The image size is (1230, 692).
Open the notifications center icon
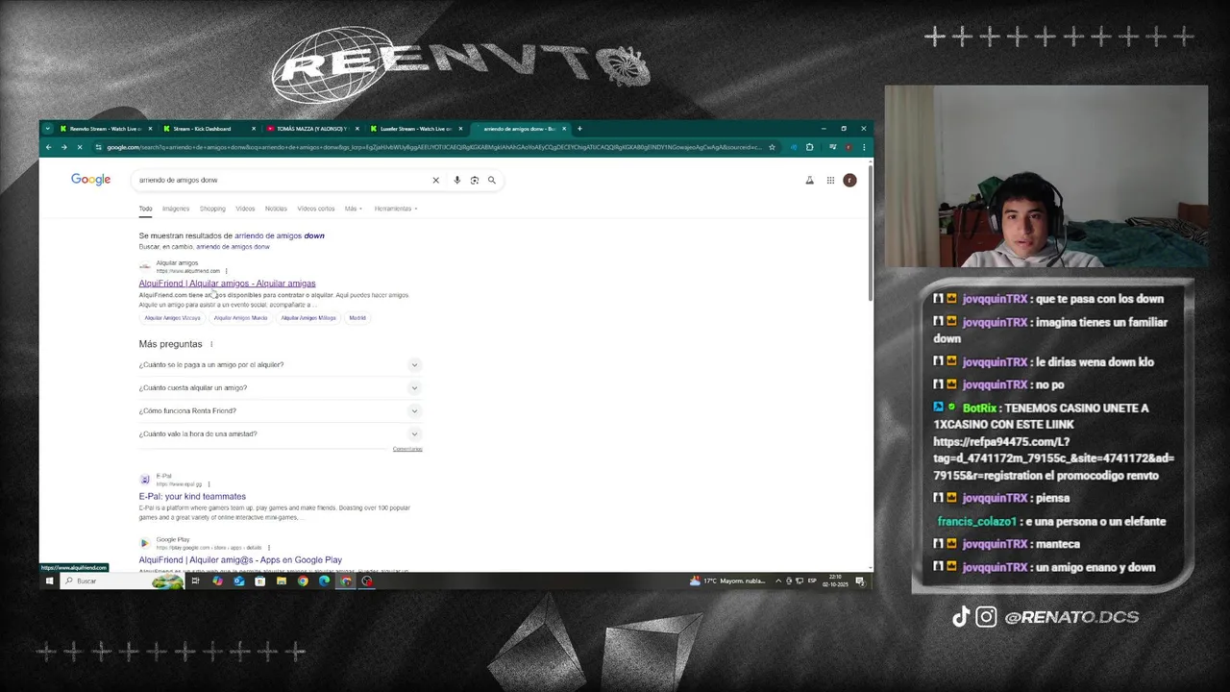(x=860, y=581)
